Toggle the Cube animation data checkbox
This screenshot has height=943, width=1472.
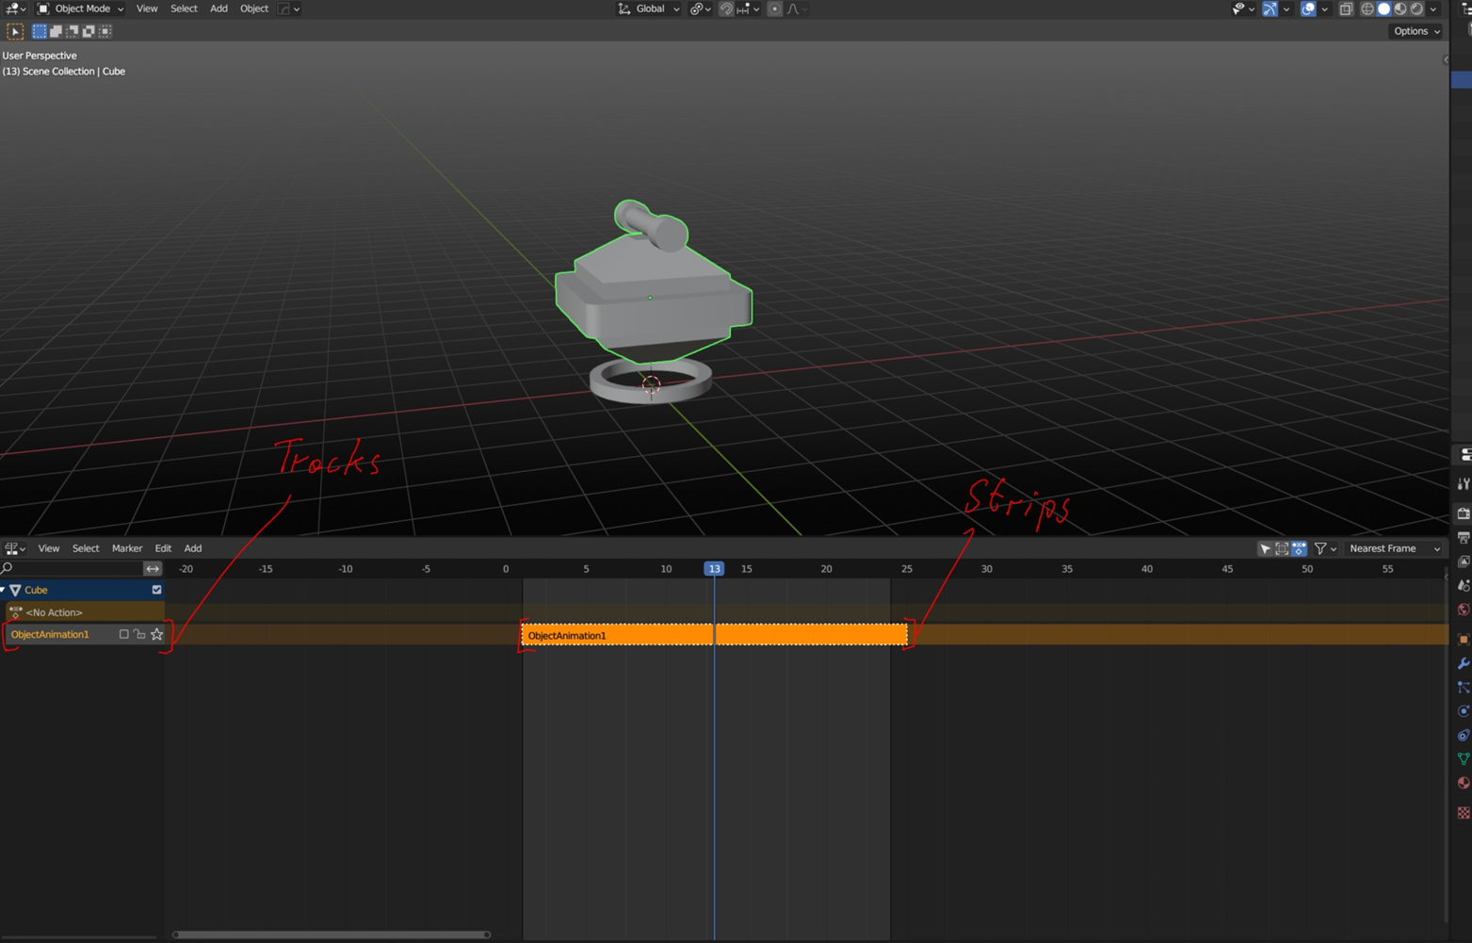pyautogui.click(x=157, y=590)
